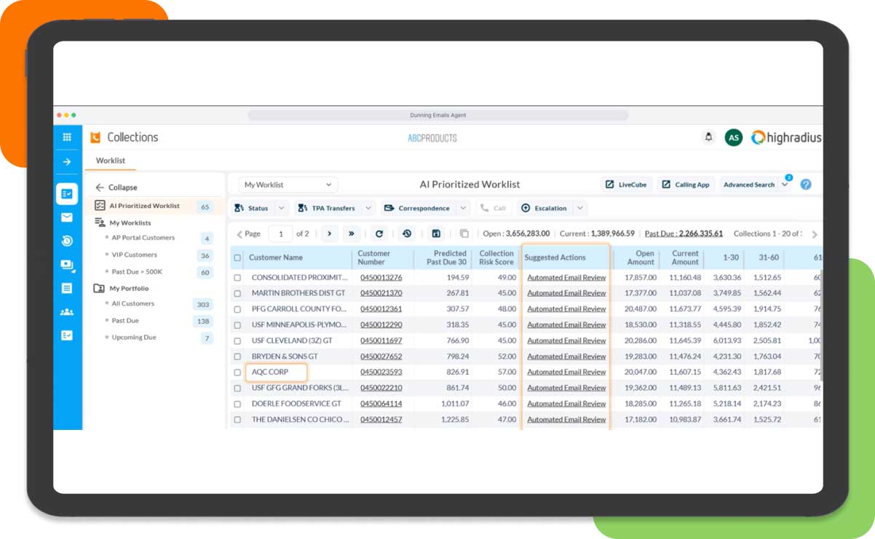This screenshot has width=875, height=539.
Task: Click the Collapse back arrow
Action: 100,188
